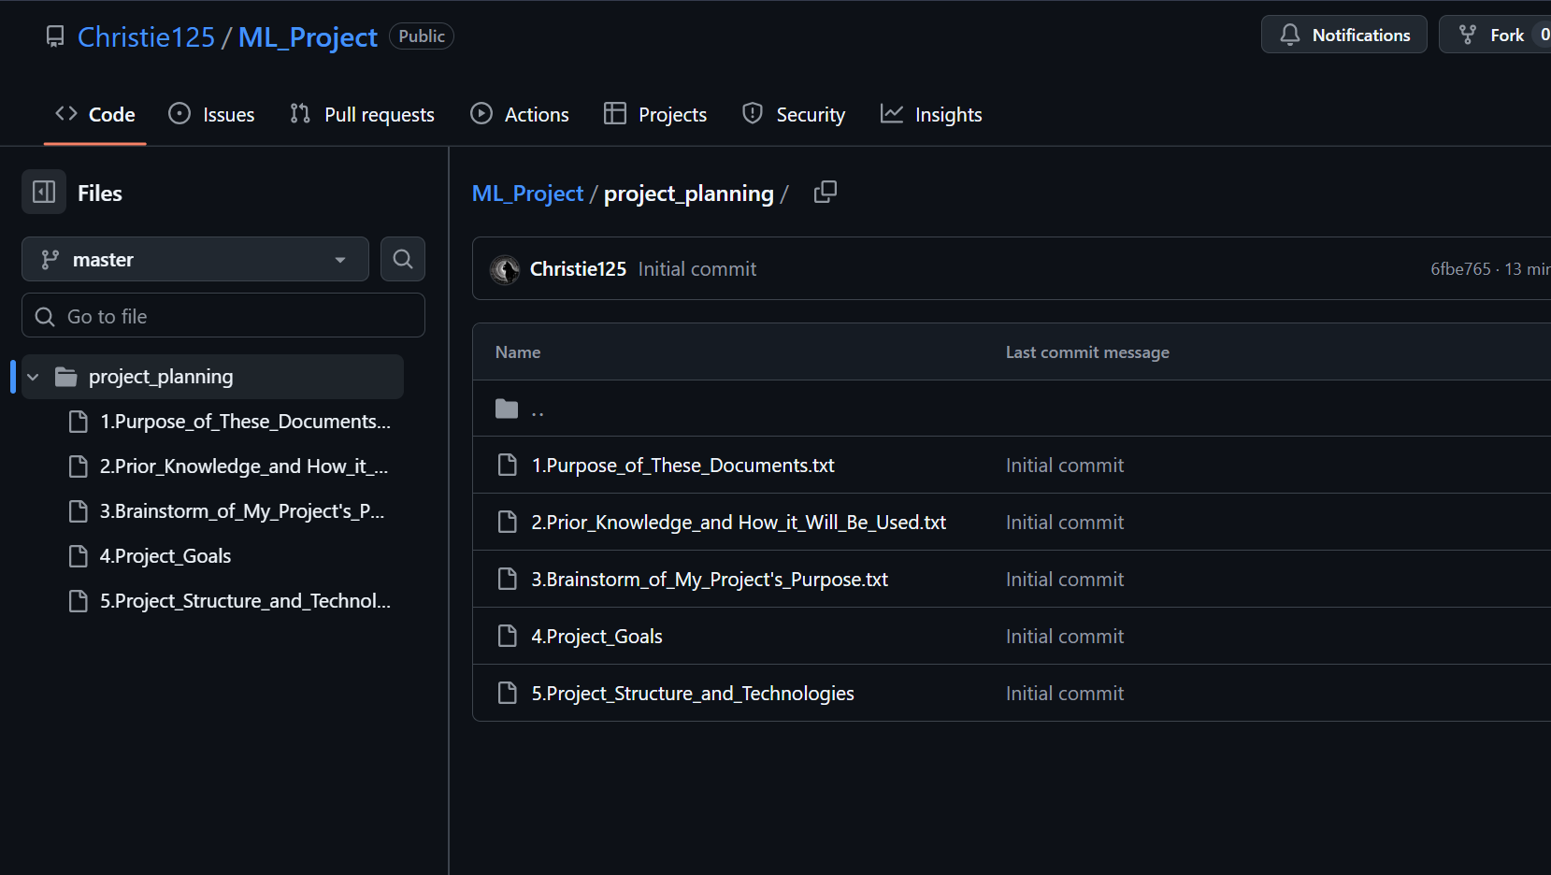Viewport: 1551px width, 875px height.
Task: Open commit hash 6fbe765
Action: [1460, 269]
